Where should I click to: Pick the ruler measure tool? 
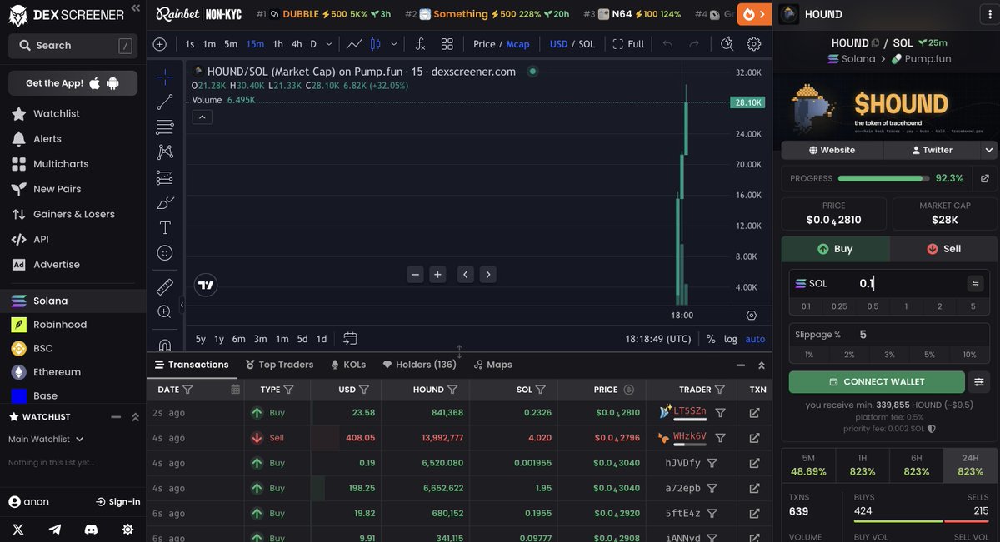tap(165, 287)
